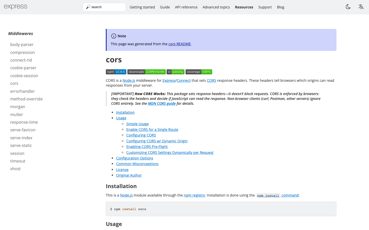This screenshot has height=230, width=369.
Task: Open body-parser middleware in sidebar
Action: click(22, 44)
